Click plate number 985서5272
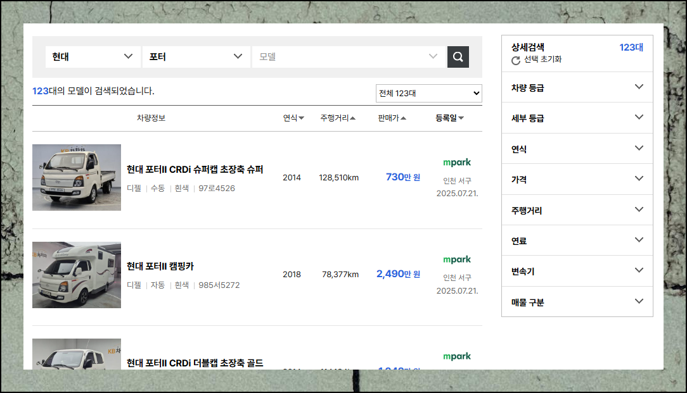The width and height of the screenshot is (687, 393). 219,285
